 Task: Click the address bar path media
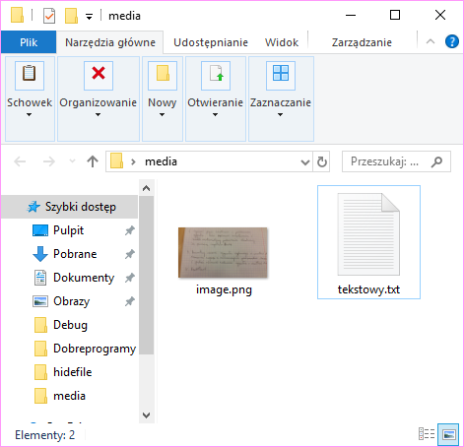point(161,161)
